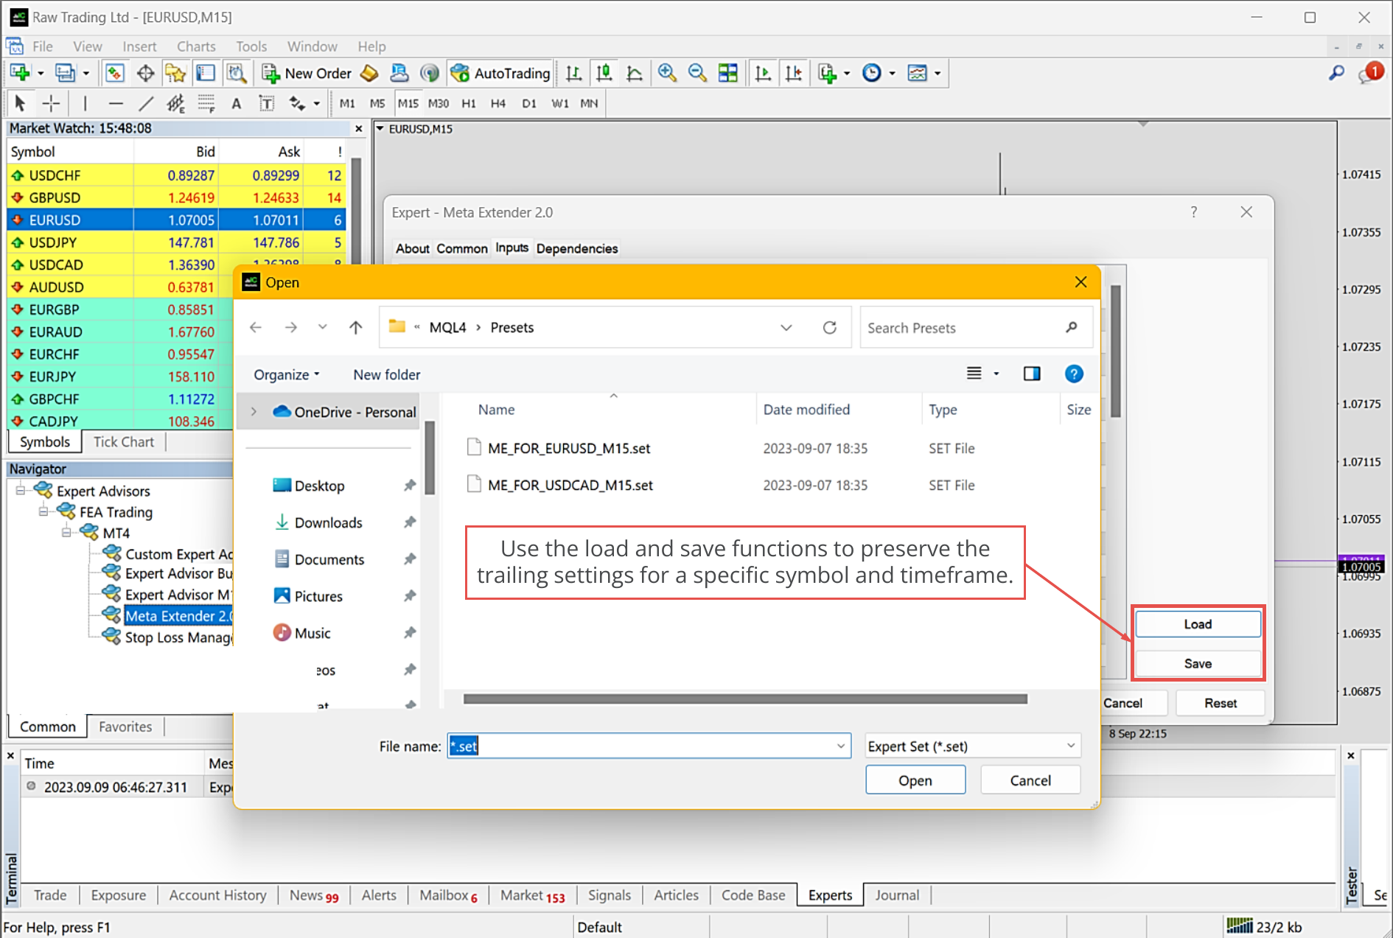This screenshot has height=938, width=1393.
Task: Select the W1 timeframe
Action: (x=560, y=103)
